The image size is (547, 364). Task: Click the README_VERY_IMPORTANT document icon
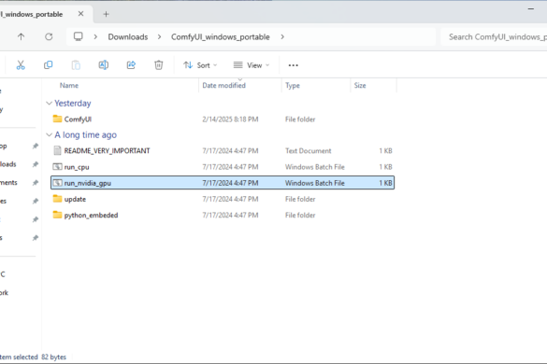pos(57,150)
